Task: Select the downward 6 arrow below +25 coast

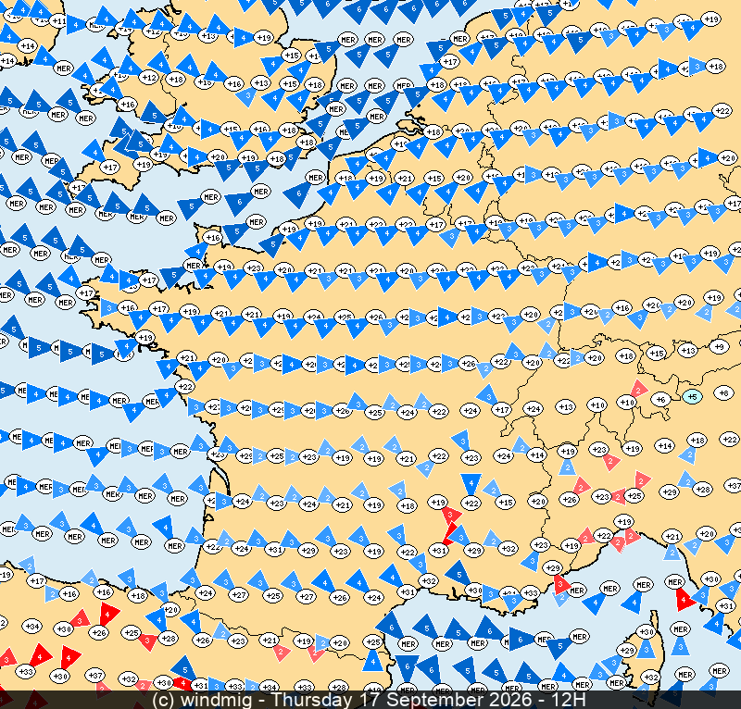Action: point(407,666)
